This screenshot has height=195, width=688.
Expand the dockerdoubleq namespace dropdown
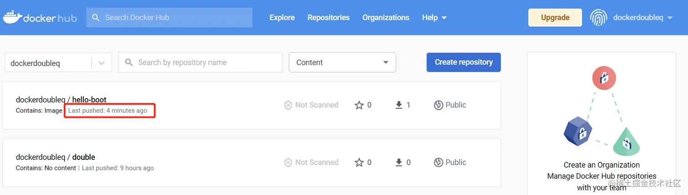pos(102,63)
